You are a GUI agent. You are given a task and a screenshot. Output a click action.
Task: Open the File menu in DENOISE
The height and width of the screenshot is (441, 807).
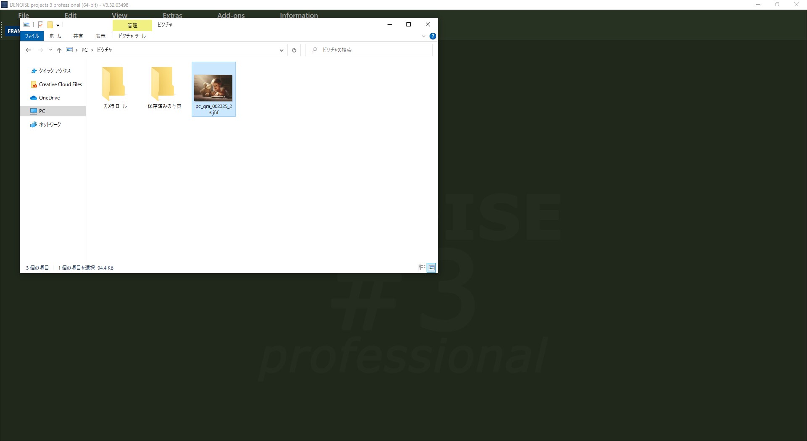point(24,15)
